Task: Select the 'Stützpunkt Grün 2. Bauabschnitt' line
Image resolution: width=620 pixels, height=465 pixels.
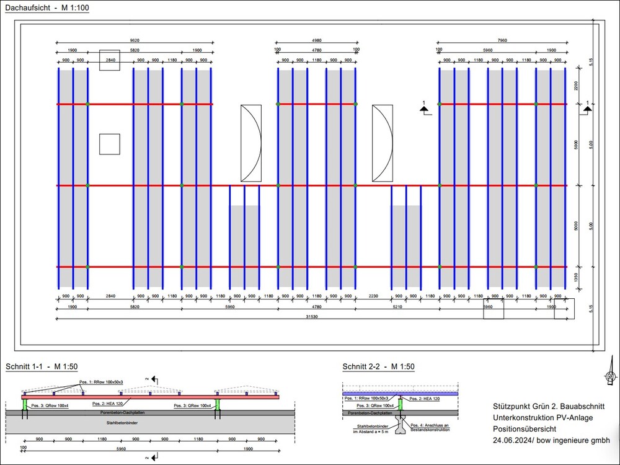Action: pos(549,406)
